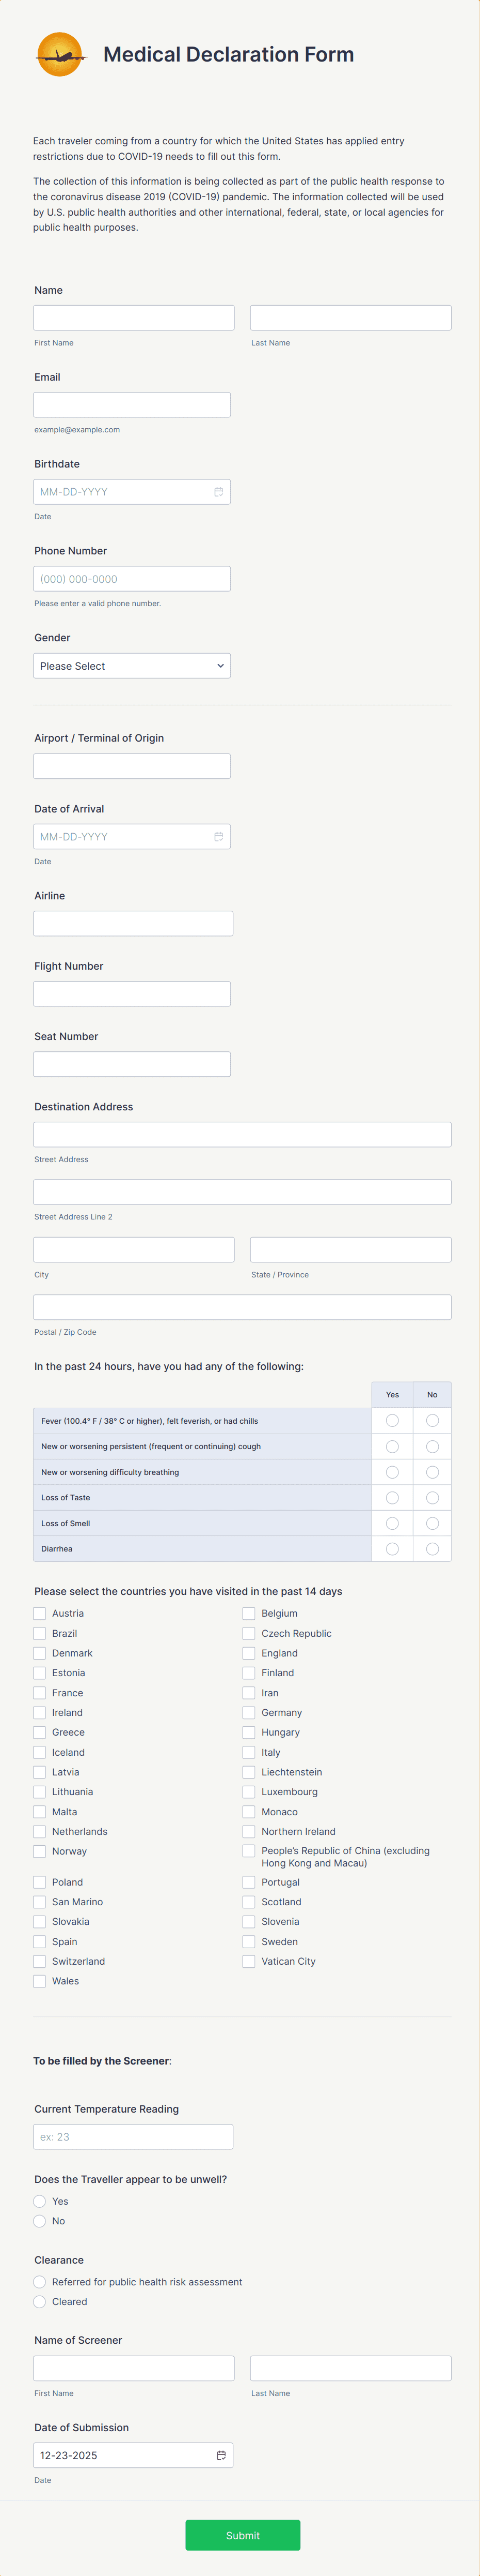Select Vatican City as a visited country
The image size is (480, 2576).
pos(248,1961)
